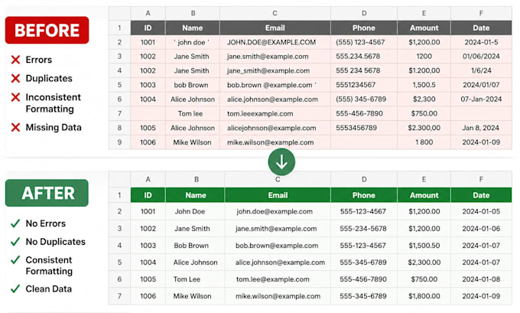Click the gray Amount header in Before table
The image size is (520, 313).
click(x=424, y=28)
